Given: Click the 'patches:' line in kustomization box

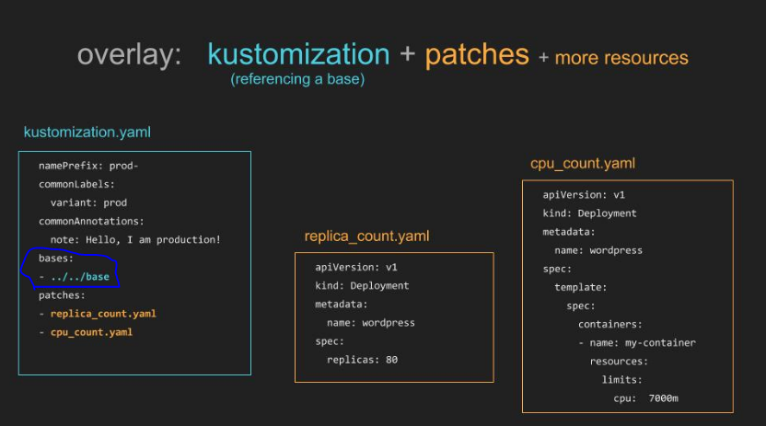Looking at the screenshot, I should coord(62,295).
